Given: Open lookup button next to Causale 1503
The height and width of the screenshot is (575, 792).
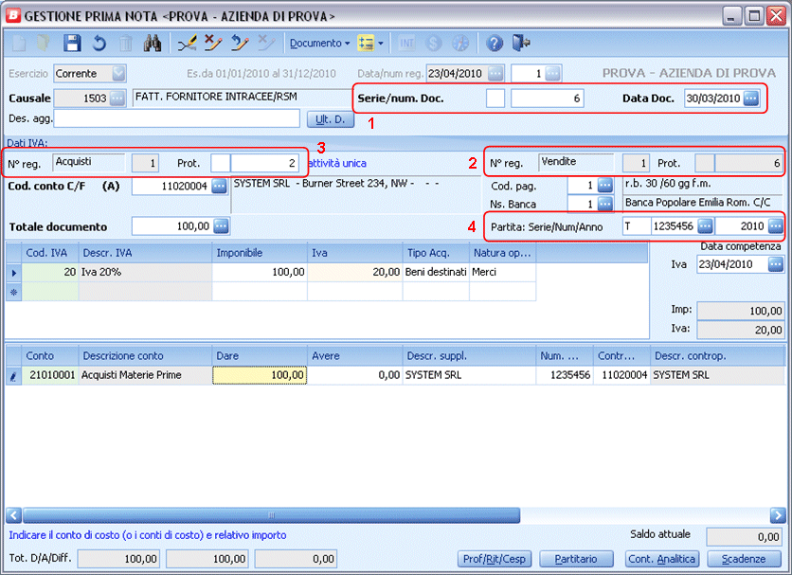Looking at the screenshot, I should point(117,98).
